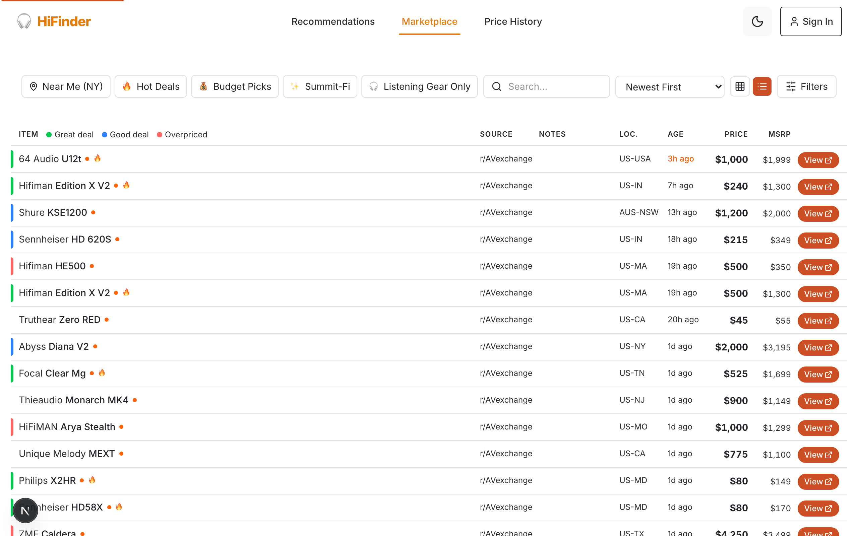Switch to list view layout
The width and height of the screenshot is (858, 536).
point(762,86)
